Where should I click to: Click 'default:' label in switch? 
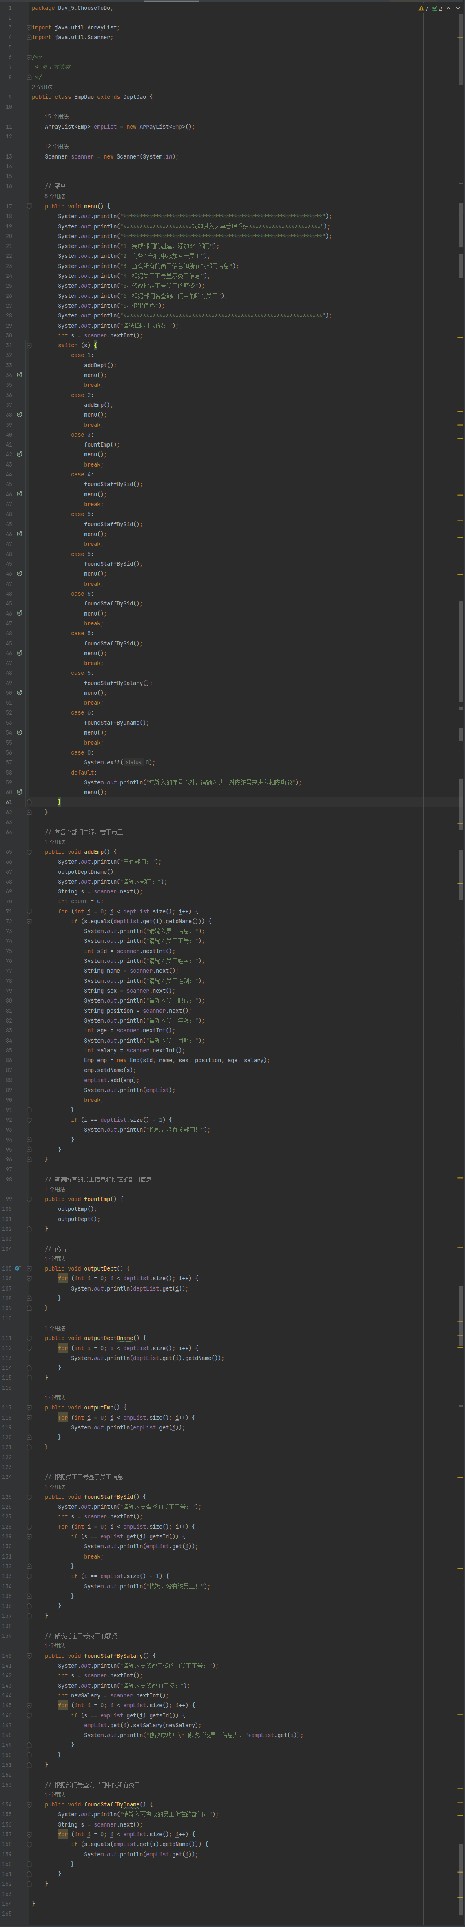[x=83, y=773]
